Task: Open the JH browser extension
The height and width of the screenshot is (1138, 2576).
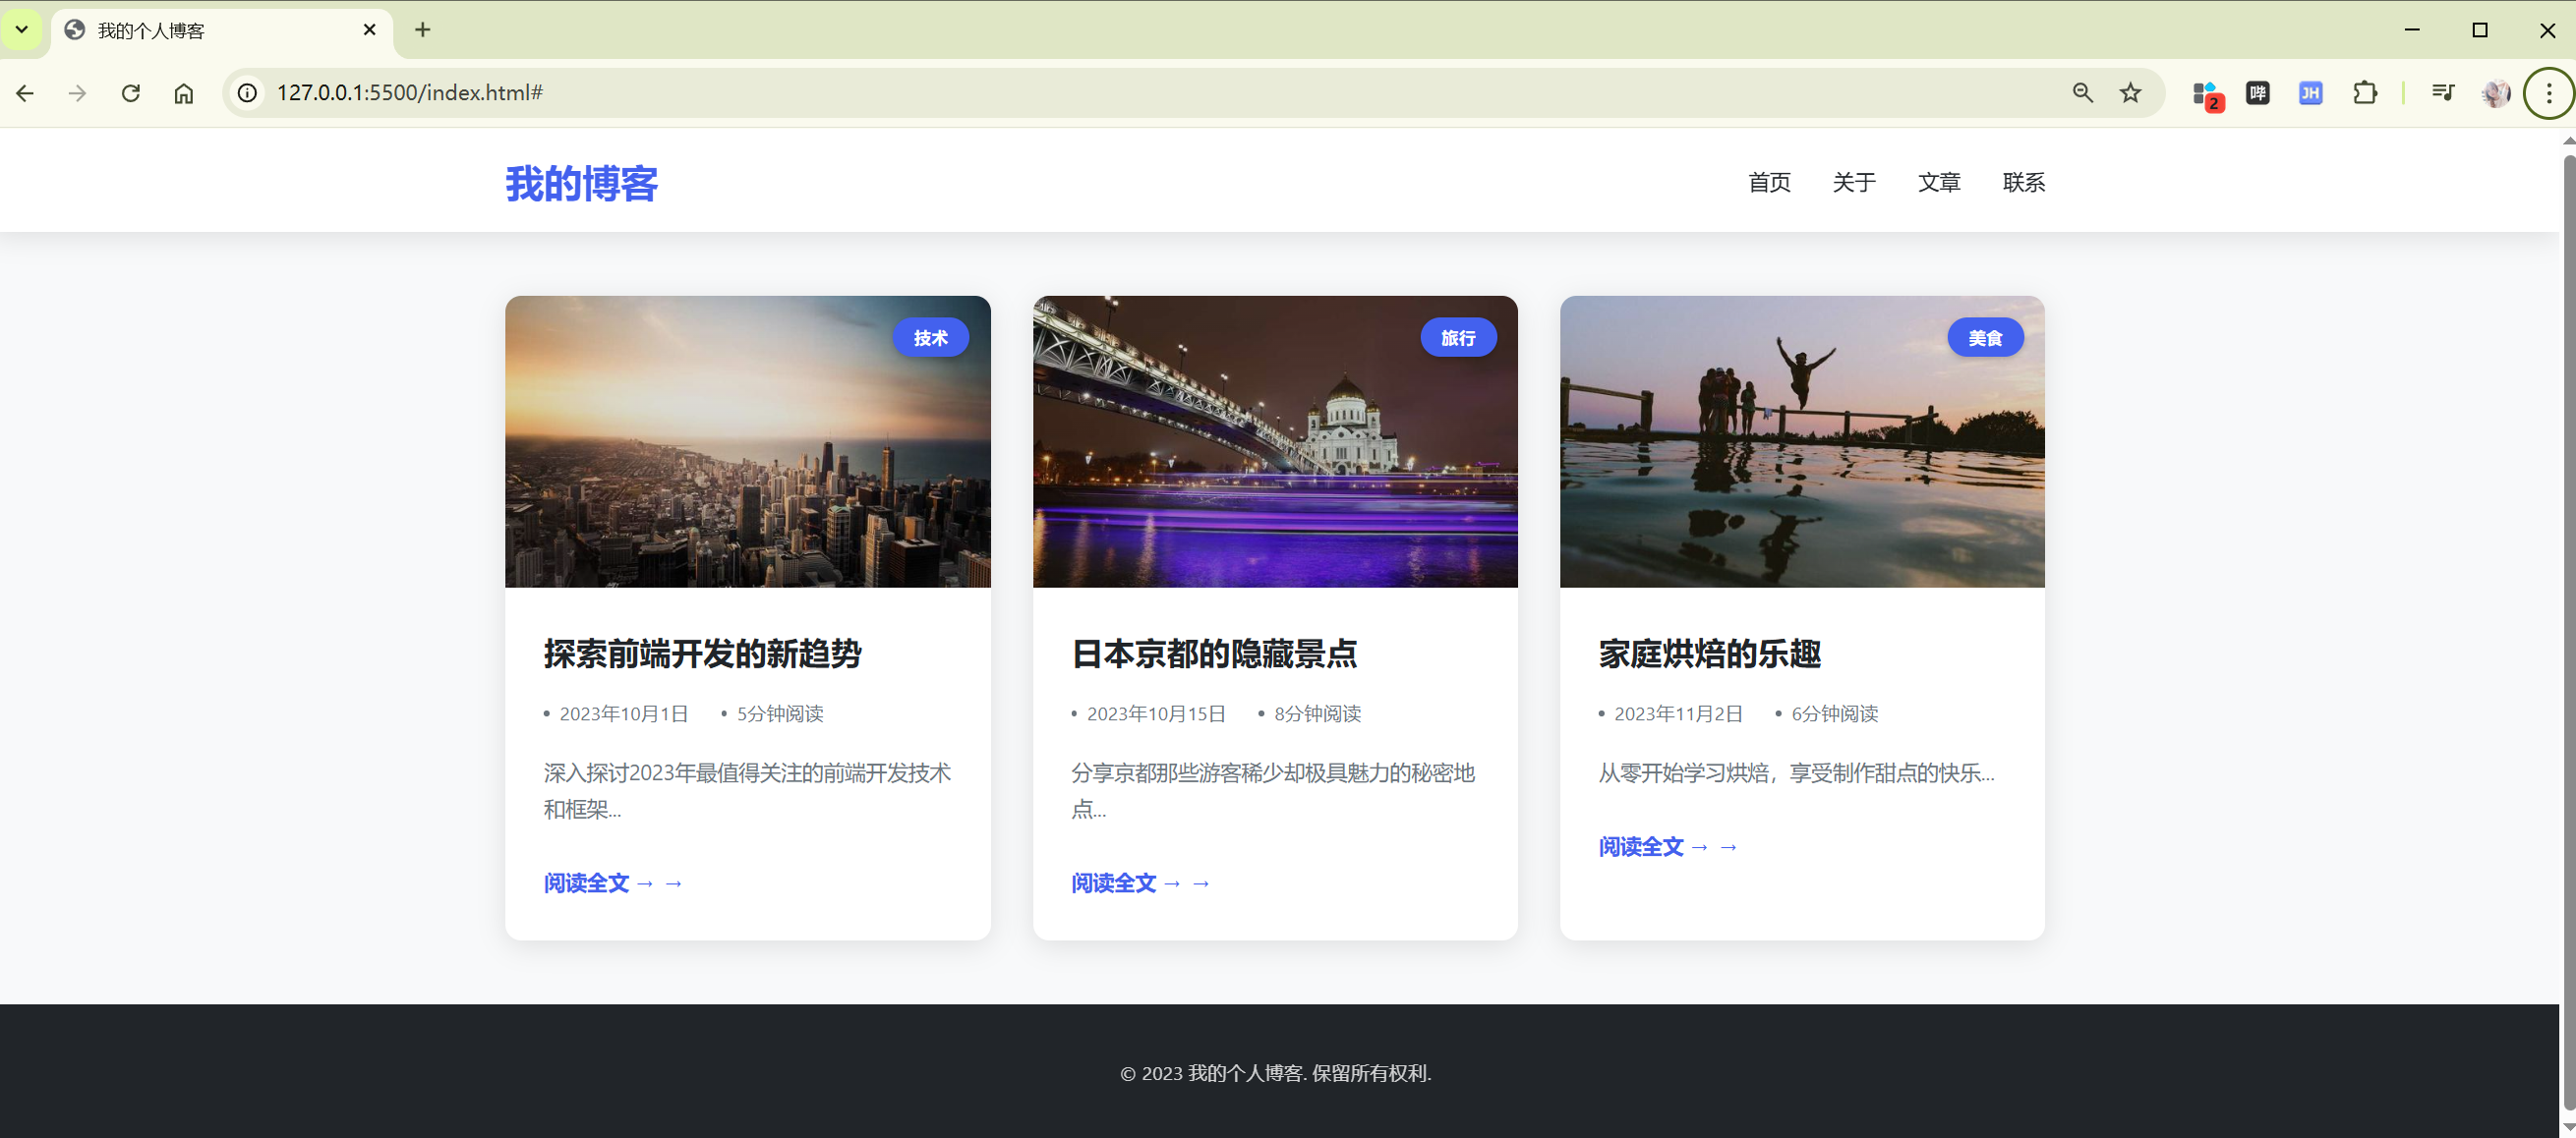Action: click(x=2311, y=93)
